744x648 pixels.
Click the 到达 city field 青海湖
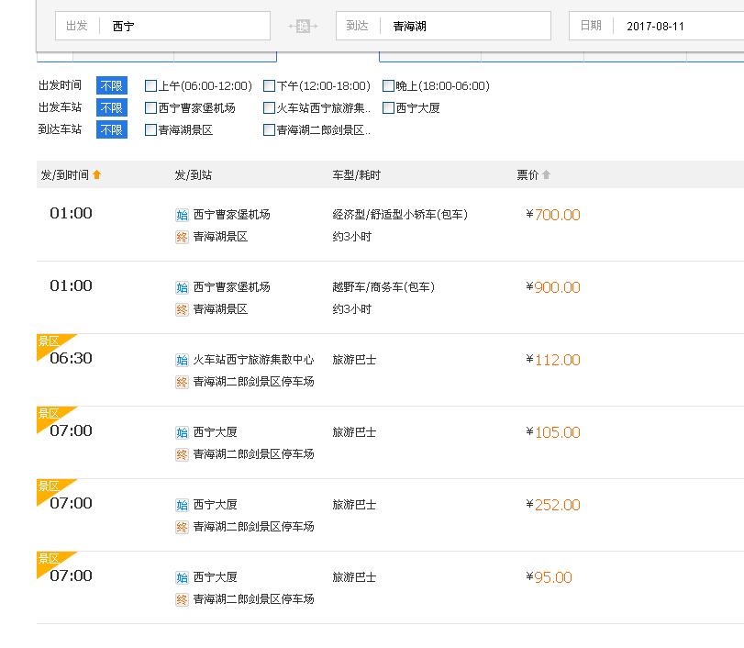coord(443,26)
